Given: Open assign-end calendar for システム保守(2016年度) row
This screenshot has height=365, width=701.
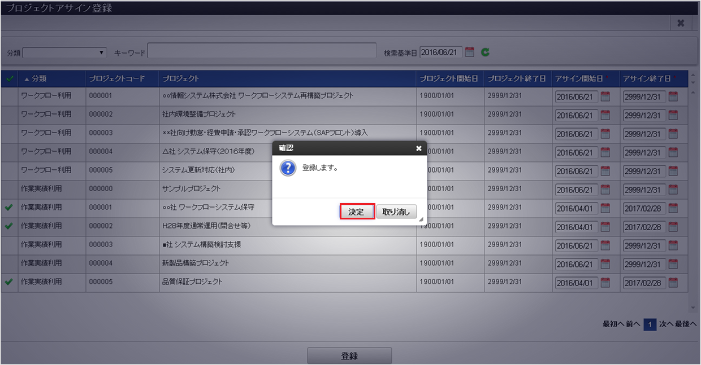Looking at the screenshot, I should 673,152.
